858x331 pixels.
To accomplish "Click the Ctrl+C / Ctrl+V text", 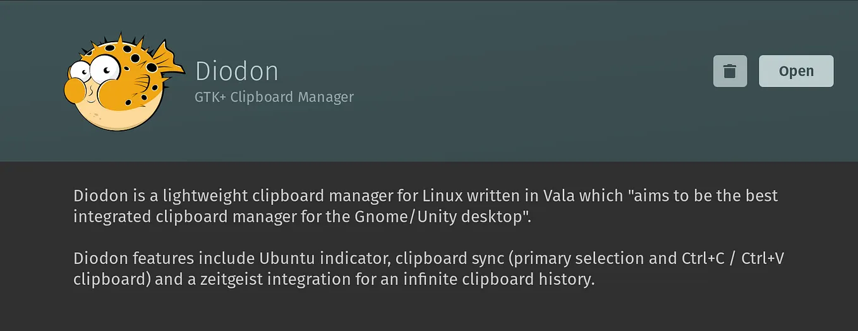I will pos(733,258).
